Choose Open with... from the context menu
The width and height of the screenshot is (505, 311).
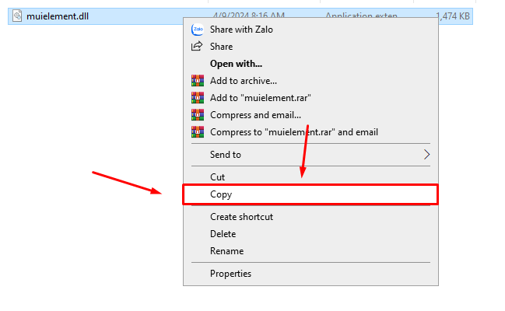pyautogui.click(x=236, y=64)
